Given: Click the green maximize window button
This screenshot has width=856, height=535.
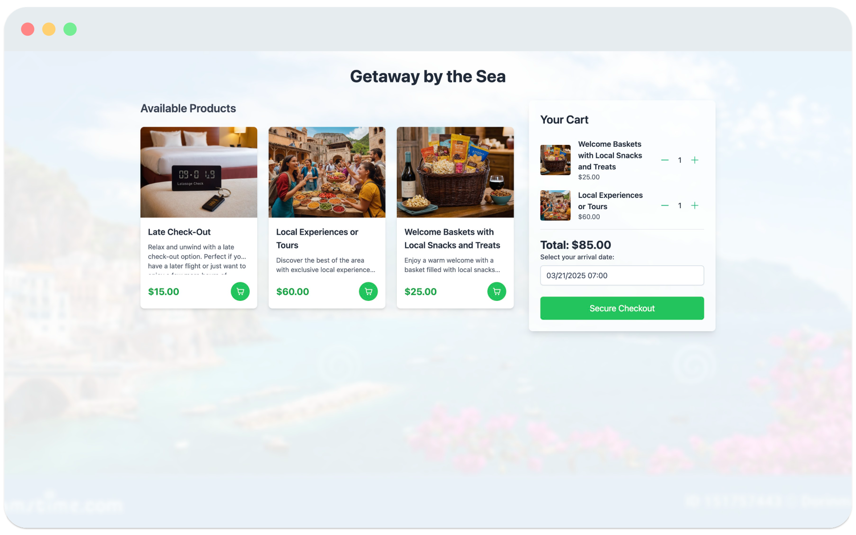Looking at the screenshot, I should [70, 29].
